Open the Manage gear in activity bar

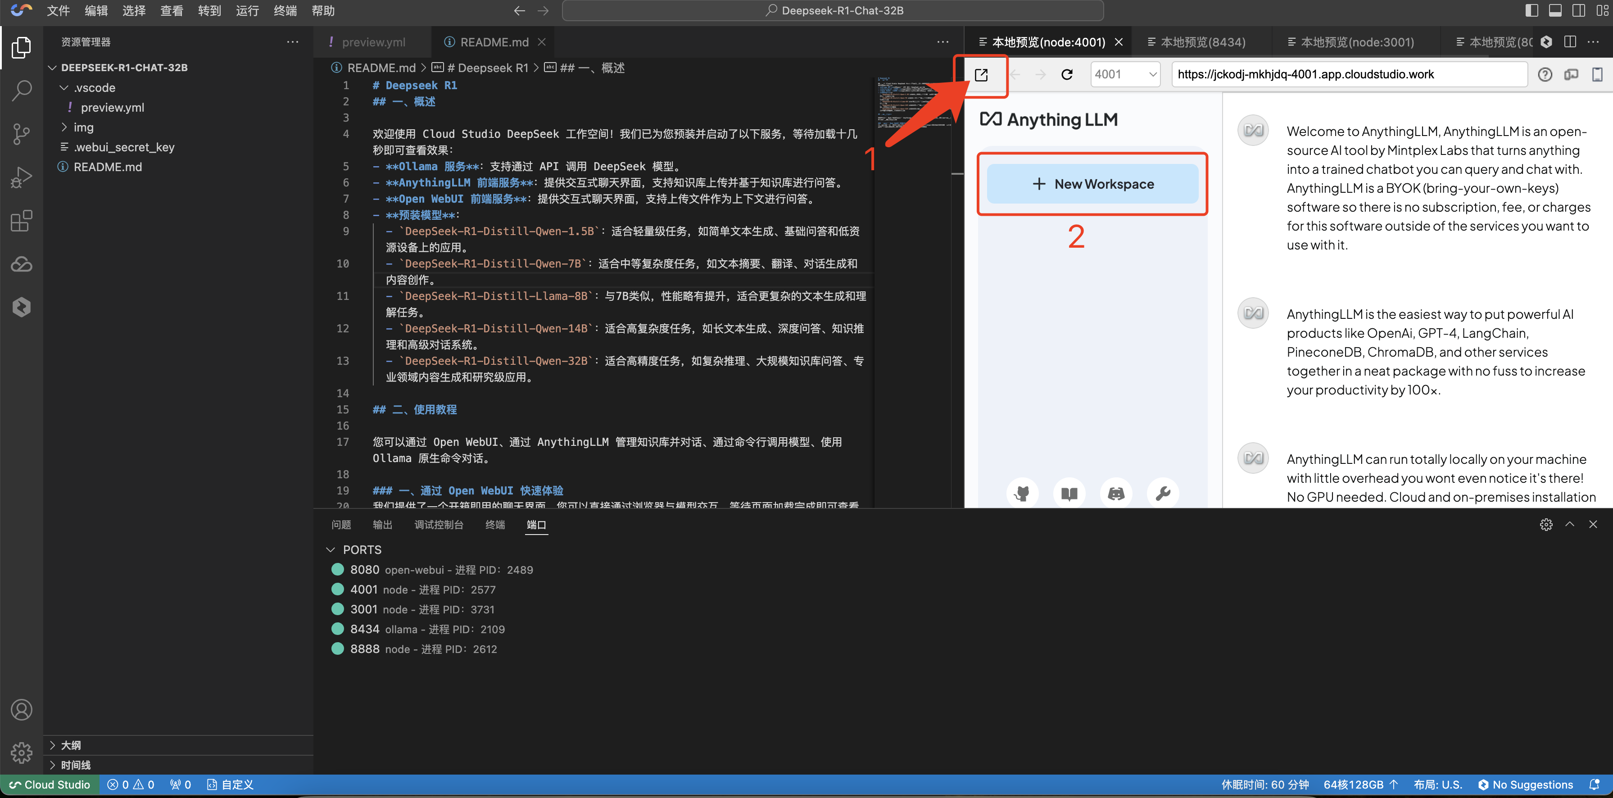21,752
